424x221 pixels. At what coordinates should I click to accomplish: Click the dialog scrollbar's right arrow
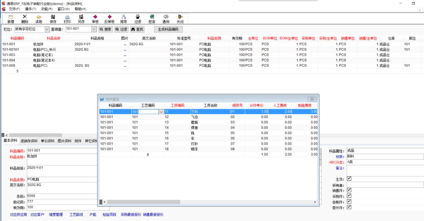(314, 202)
